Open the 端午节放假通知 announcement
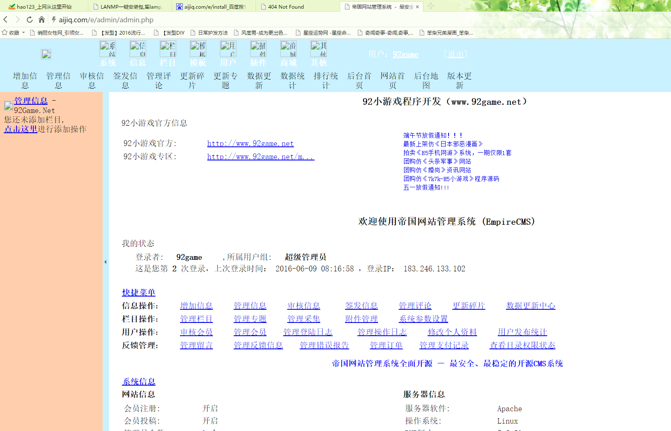The image size is (671, 431). point(433,135)
